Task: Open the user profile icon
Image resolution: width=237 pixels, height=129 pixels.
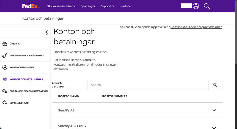Action: pos(196,6)
